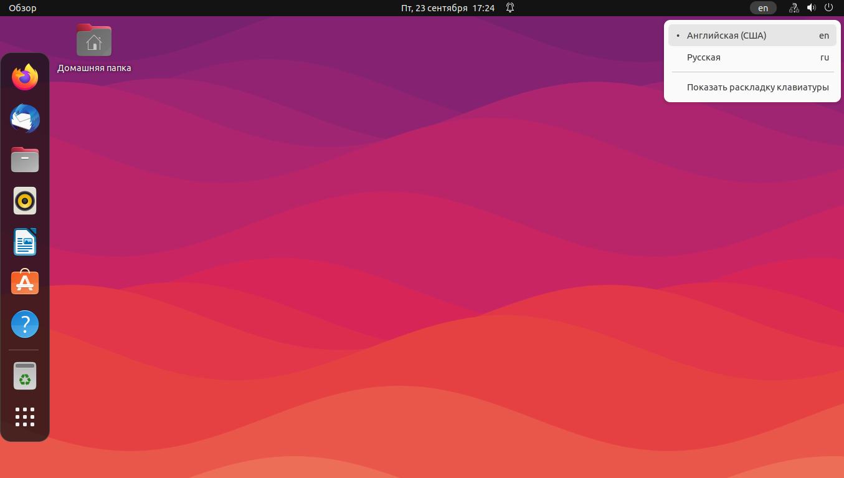Open the Help application
The width and height of the screenshot is (844, 478).
pyautogui.click(x=24, y=324)
